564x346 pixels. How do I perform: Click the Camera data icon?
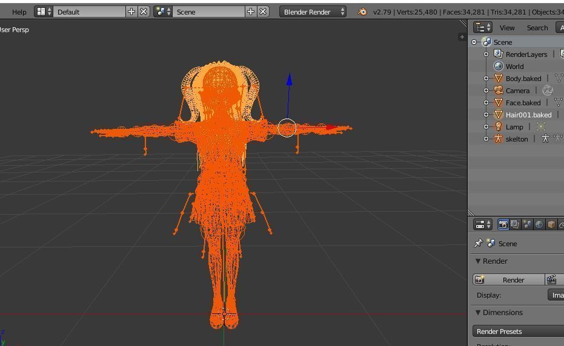pos(547,90)
